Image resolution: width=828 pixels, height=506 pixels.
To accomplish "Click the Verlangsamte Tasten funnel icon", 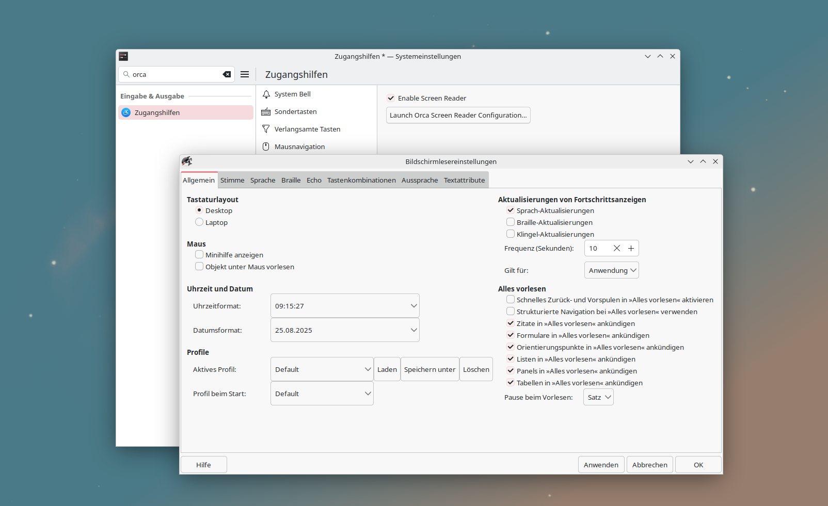I will [x=265, y=129].
